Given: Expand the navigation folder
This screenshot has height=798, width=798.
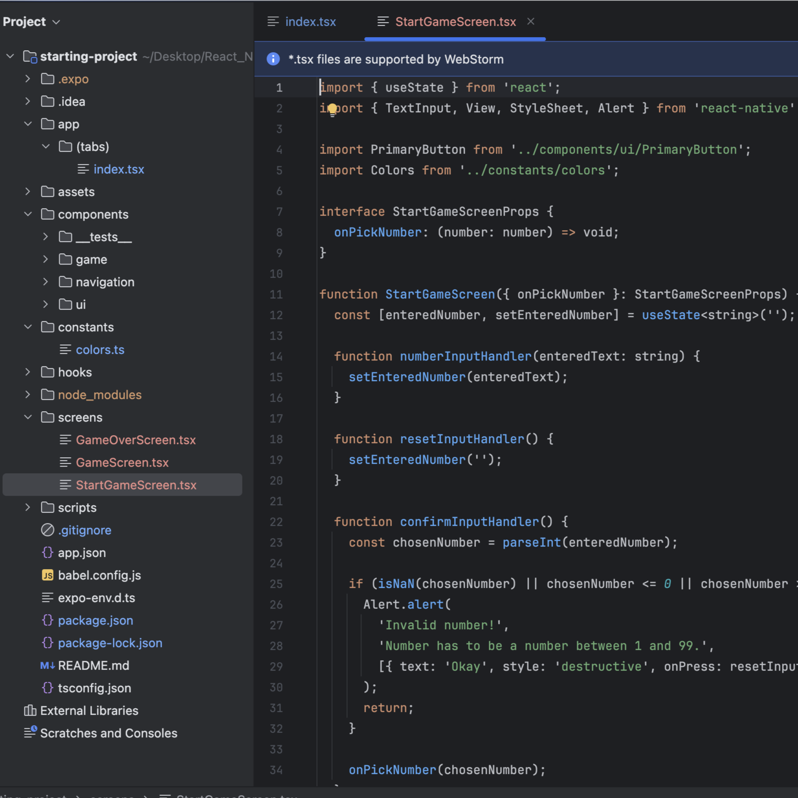Looking at the screenshot, I should (46, 282).
